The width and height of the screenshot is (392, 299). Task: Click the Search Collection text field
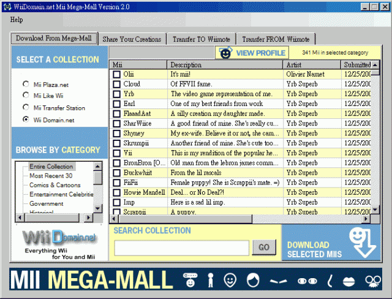tap(182, 248)
